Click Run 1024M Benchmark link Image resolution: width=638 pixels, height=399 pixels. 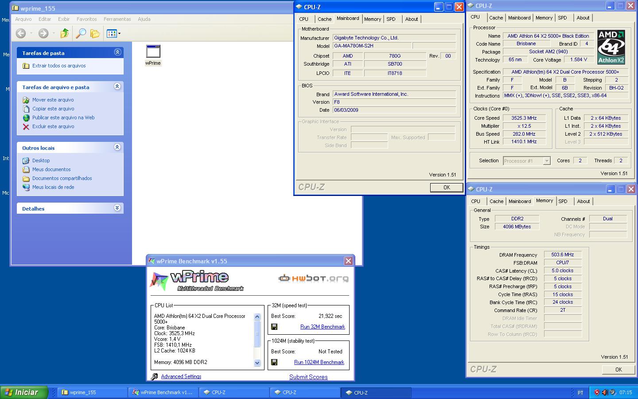(x=319, y=362)
